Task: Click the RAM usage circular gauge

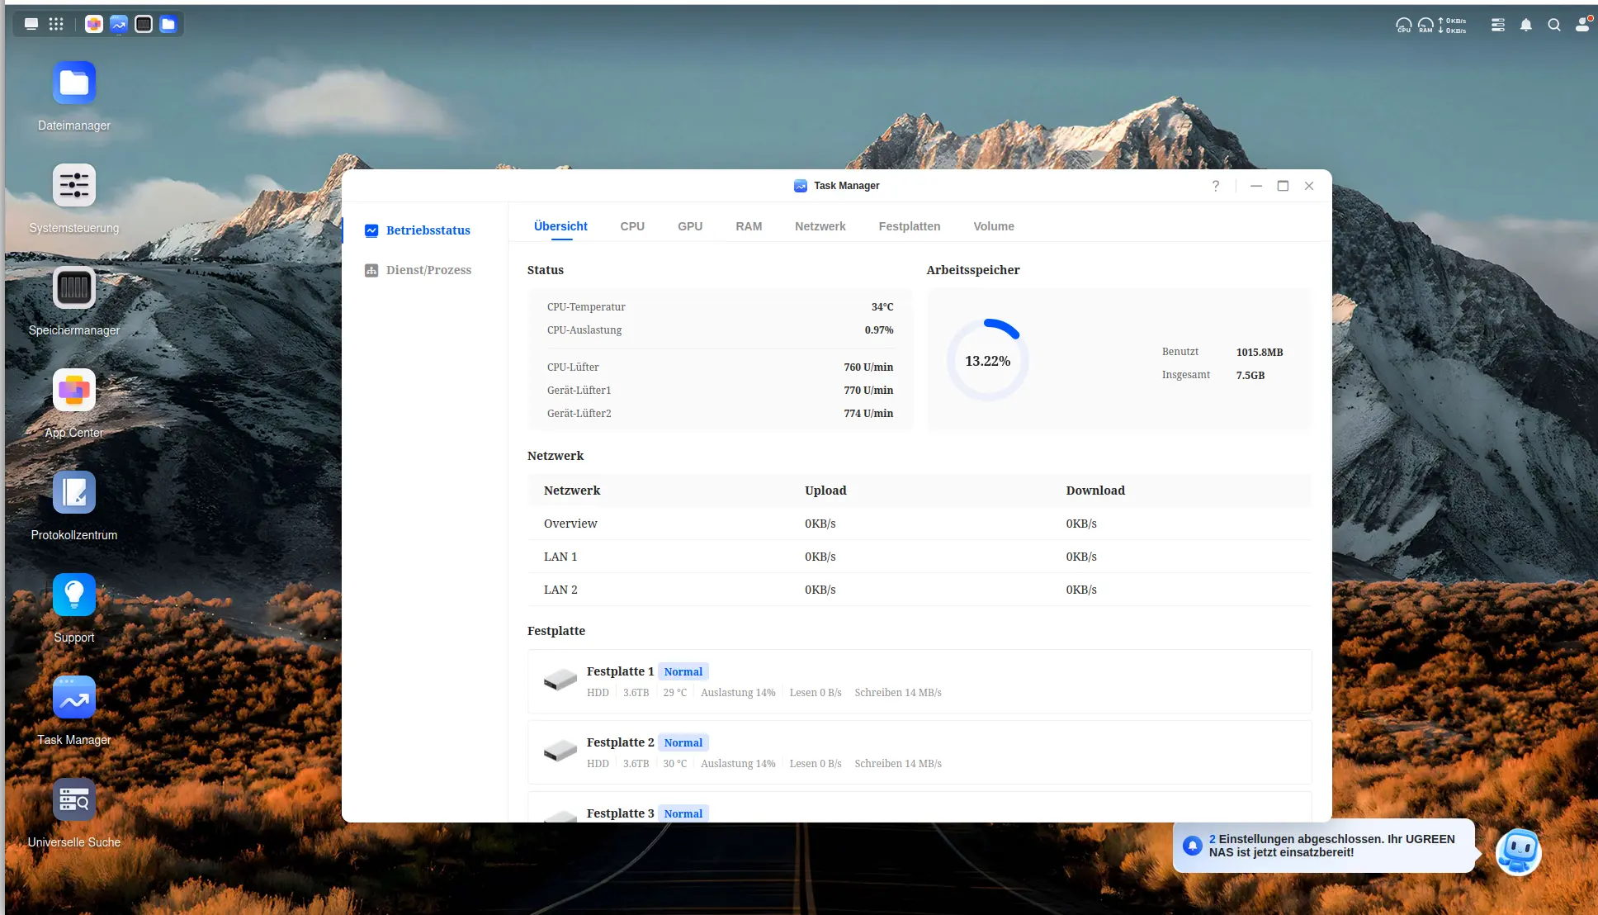Action: (x=987, y=361)
